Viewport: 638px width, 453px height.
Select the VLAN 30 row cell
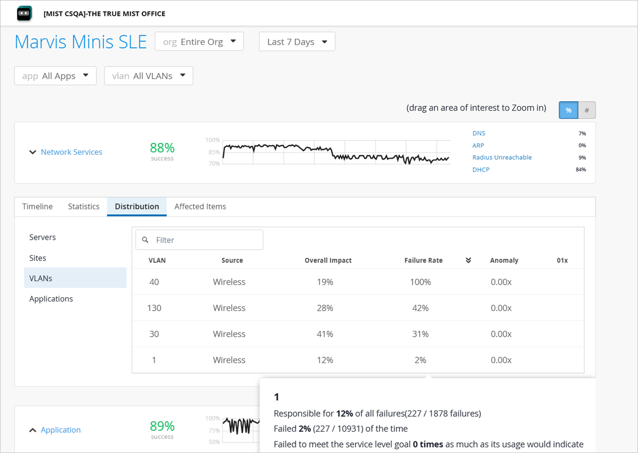tap(154, 334)
